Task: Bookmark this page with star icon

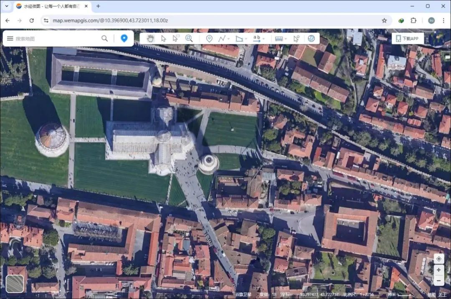Action: pyautogui.click(x=384, y=20)
